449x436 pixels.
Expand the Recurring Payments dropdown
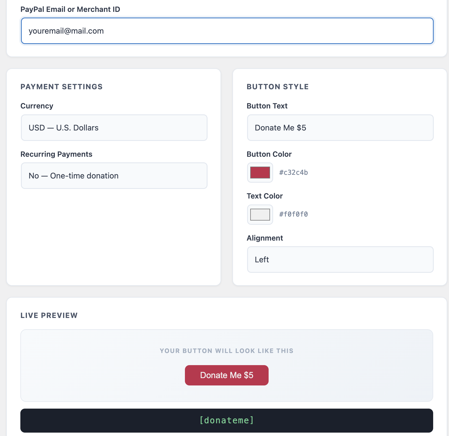pos(114,176)
